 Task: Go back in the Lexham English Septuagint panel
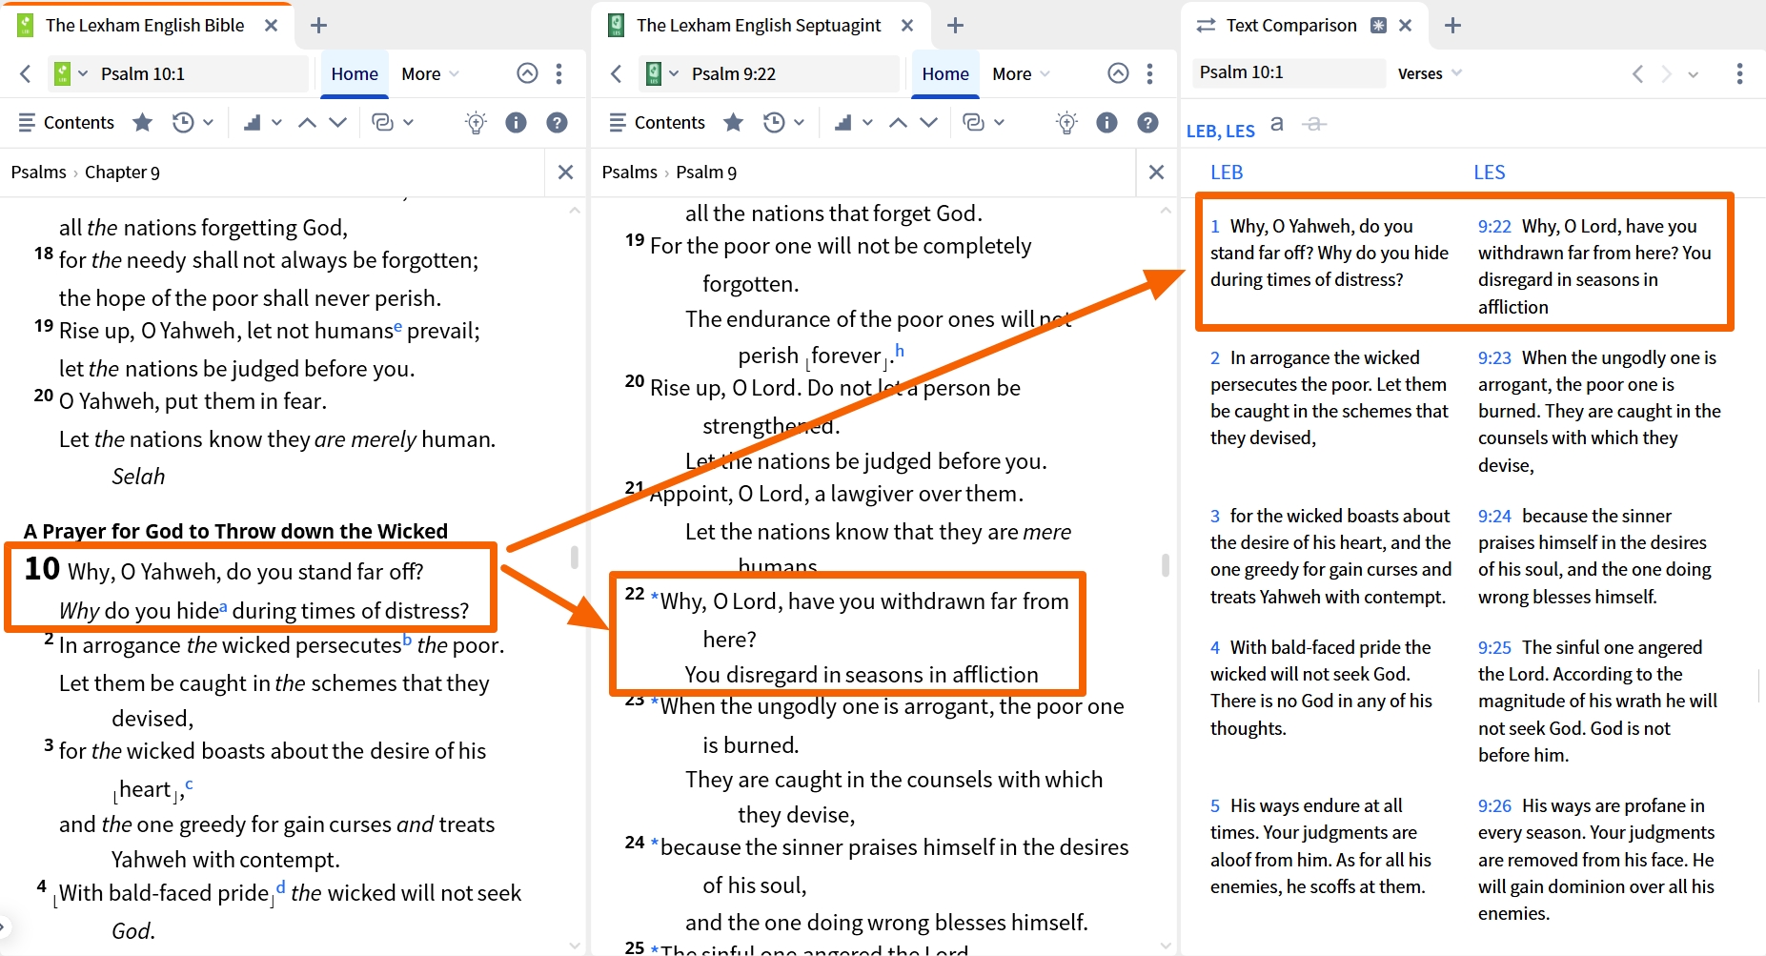coord(617,73)
